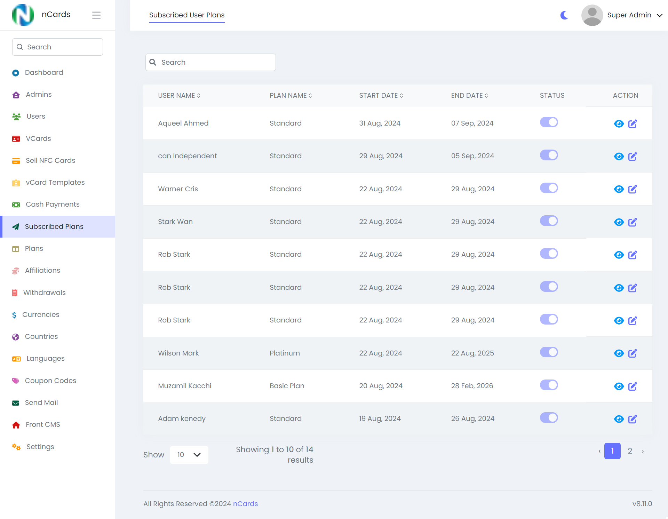Open the Dashboard from sidebar
This screenshot has width=668, height=519.
coord(43,72)
